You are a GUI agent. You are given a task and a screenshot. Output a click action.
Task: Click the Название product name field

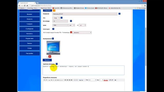coord(85,14)
